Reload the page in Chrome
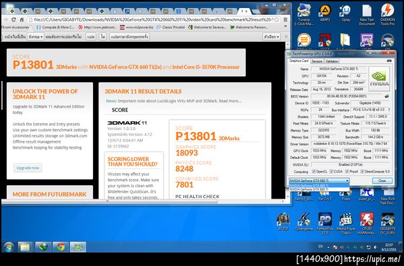The height and width of the screenshot is (266, 404). click(x=13, y=20)
